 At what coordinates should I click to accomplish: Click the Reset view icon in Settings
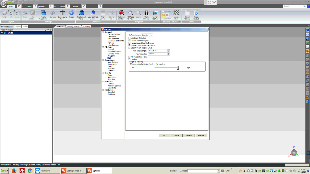(71, 13)
